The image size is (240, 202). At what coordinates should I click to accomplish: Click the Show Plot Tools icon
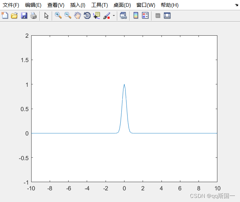[x=167, y=16]
